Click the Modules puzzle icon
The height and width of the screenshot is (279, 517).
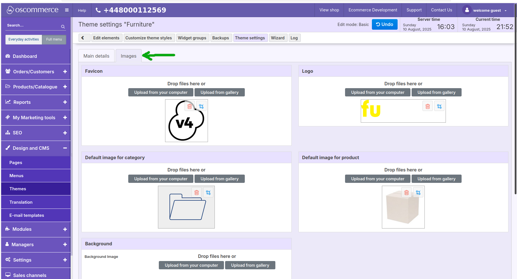pyautogui.click(x=8, y=229)
